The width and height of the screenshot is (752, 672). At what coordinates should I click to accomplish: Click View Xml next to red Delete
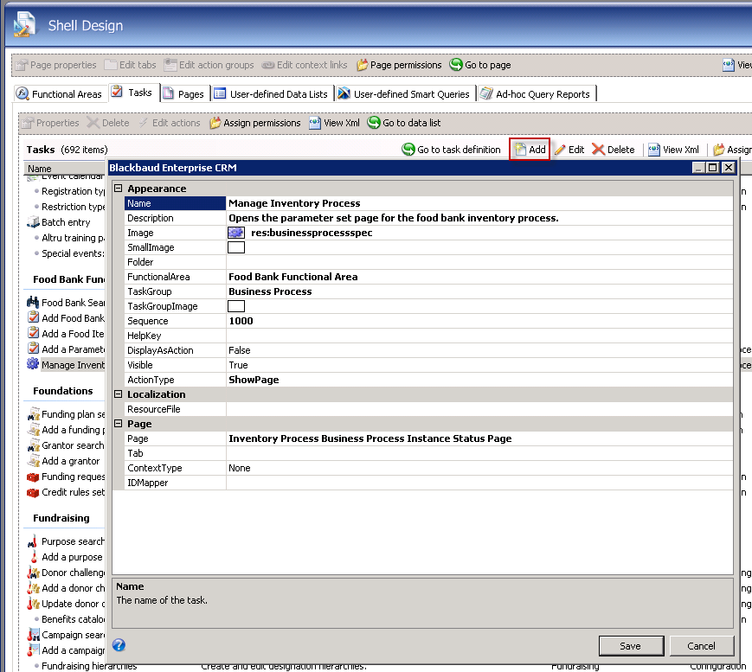[x=673, y=150]
